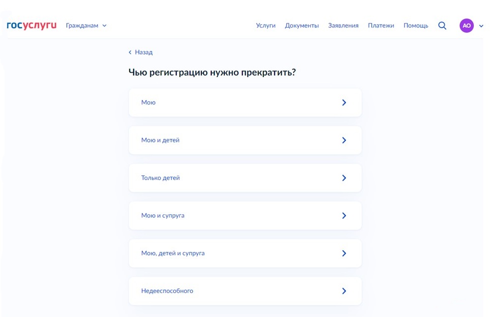Open the Госуслуги logo home link

31,26
